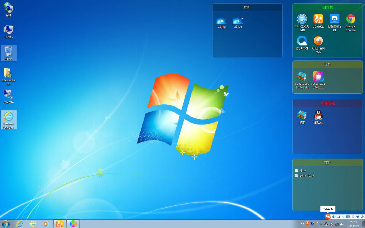Open the 22.jpg photo thumbnail
Screen dimensions: 365x228
tap(238, 22)
